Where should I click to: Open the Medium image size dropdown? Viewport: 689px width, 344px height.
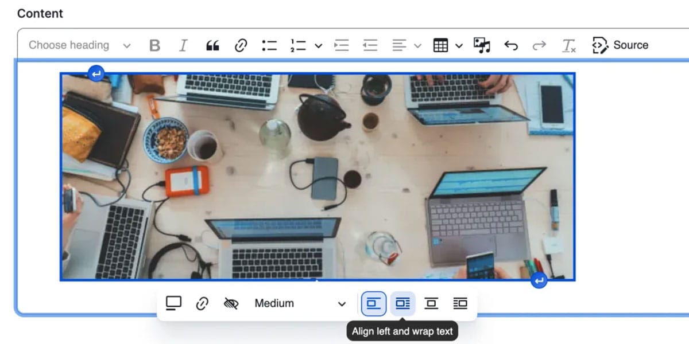click(300, 303)
